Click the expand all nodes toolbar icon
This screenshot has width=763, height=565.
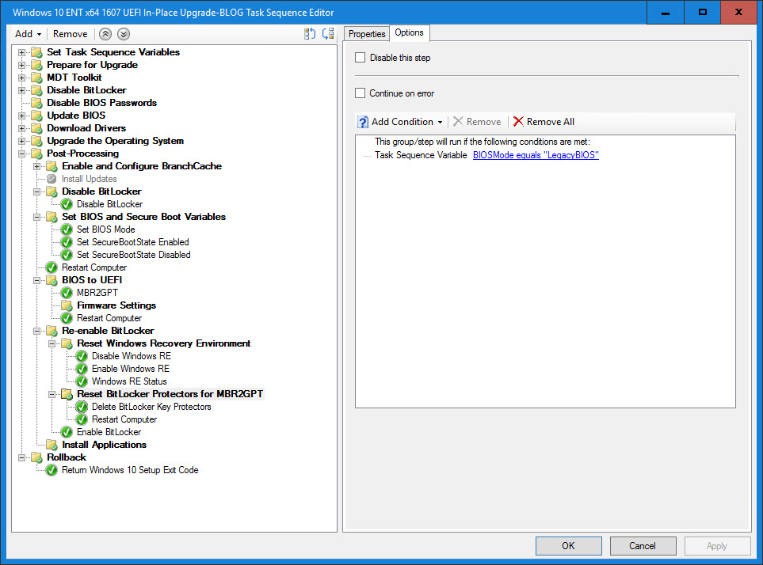(310, 34)
